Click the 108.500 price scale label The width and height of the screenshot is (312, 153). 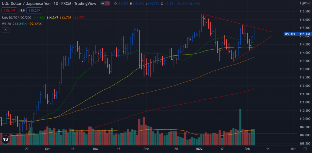pyautogui.click(x=305, y=144)
